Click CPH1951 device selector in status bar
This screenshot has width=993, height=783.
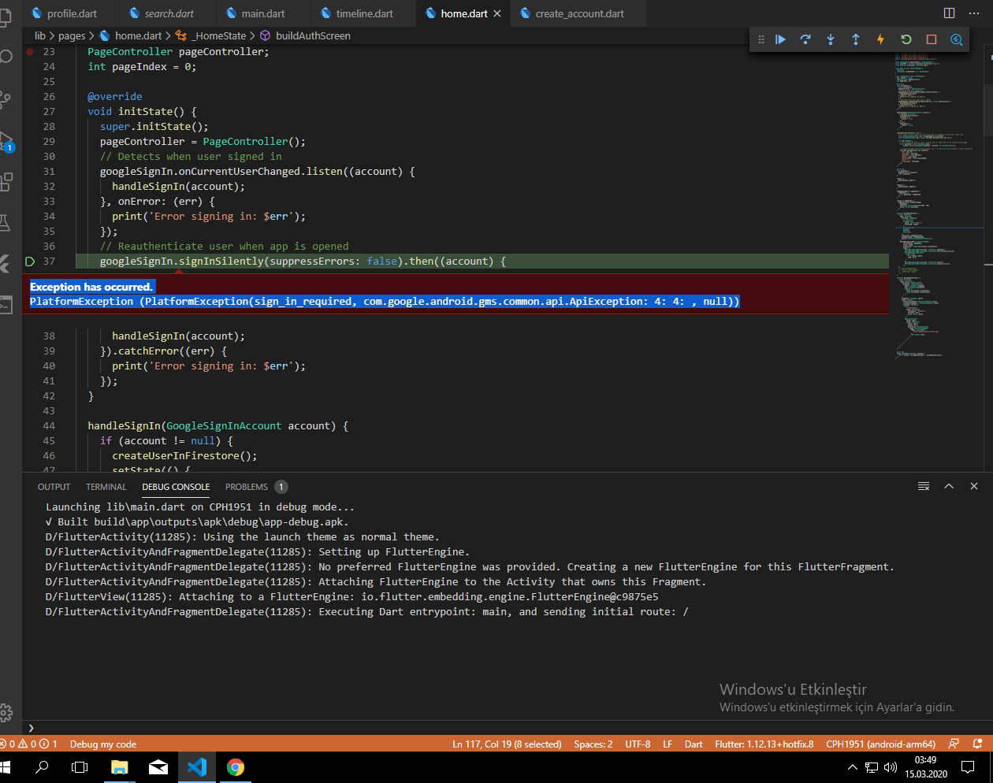880,744
